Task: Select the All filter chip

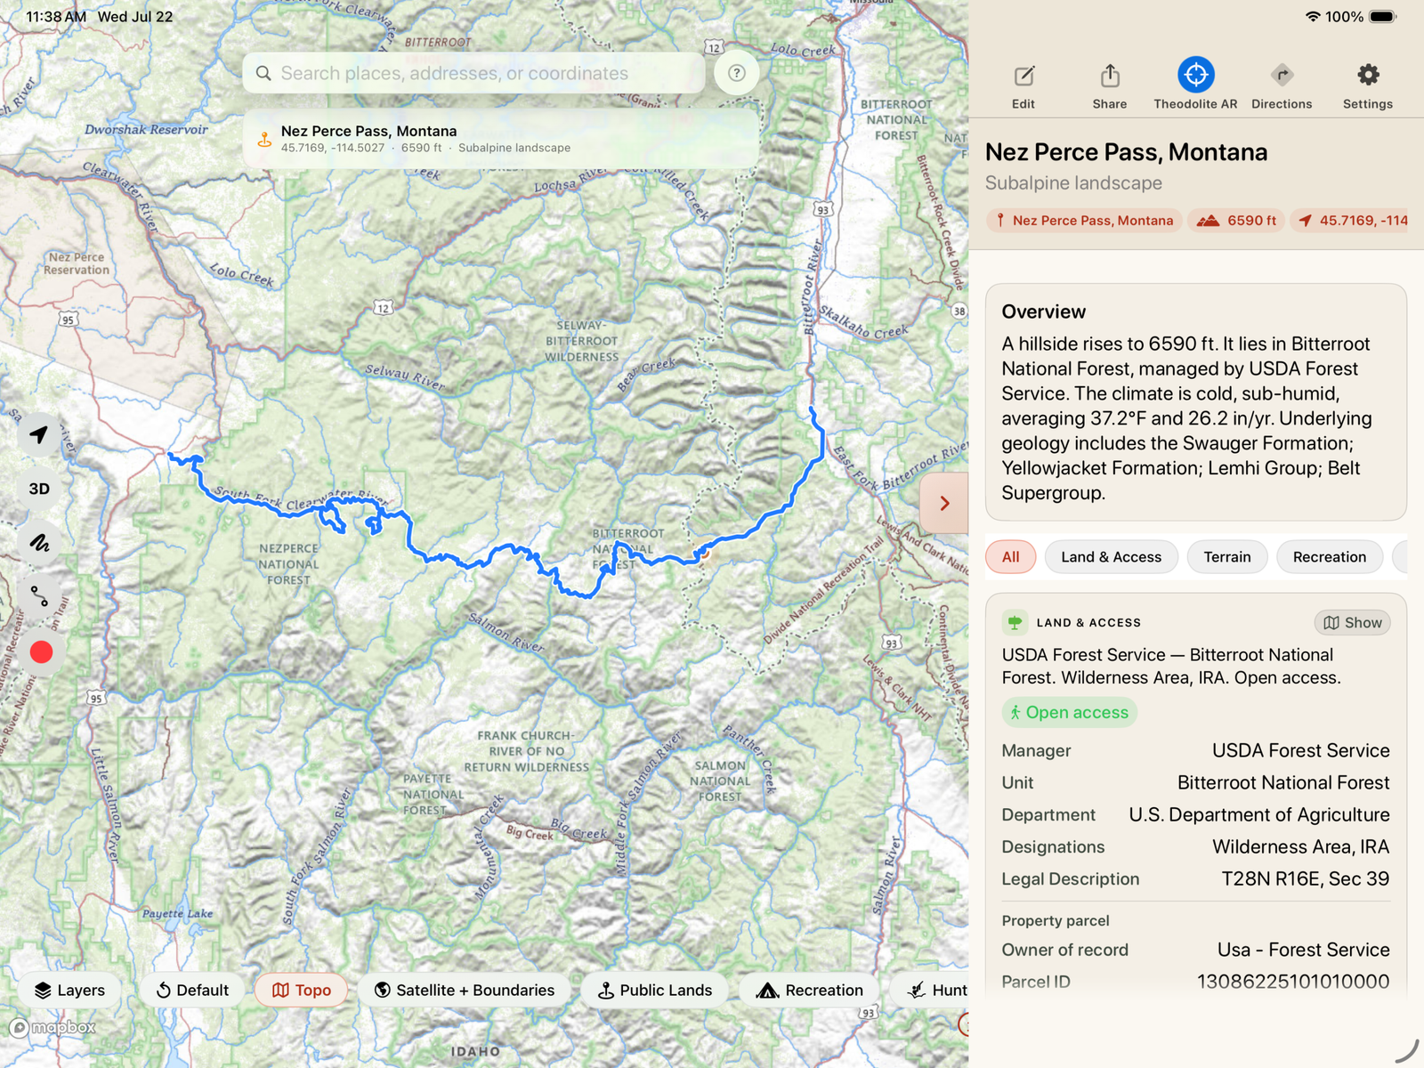Action: [1010, 557]
